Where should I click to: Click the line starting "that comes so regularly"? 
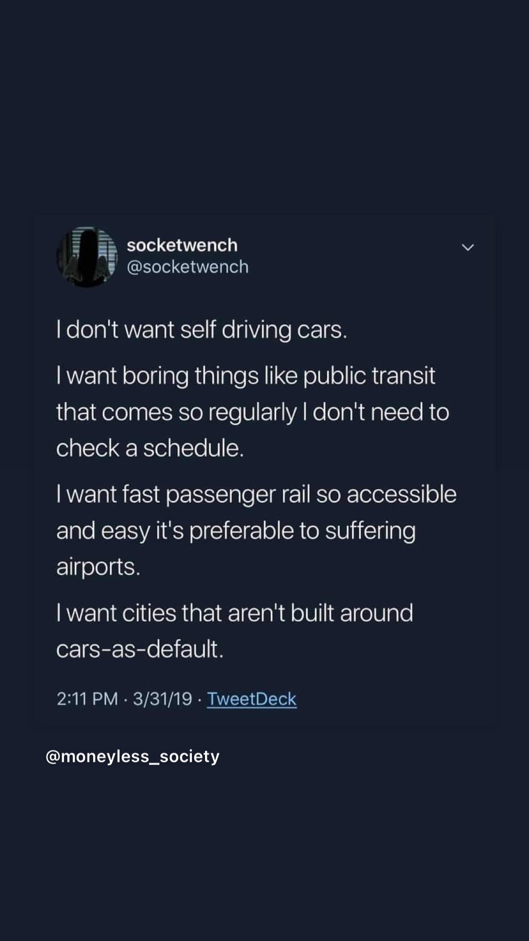tap(253, 412)
